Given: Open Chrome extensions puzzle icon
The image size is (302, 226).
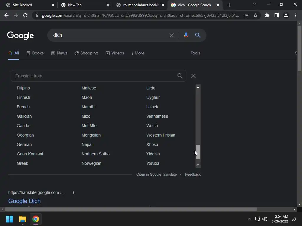Looking at the screenshot, I should click(267, 15).
